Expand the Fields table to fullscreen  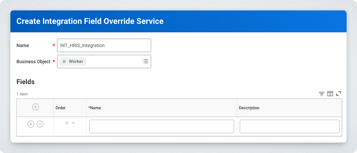coord(339,94)
